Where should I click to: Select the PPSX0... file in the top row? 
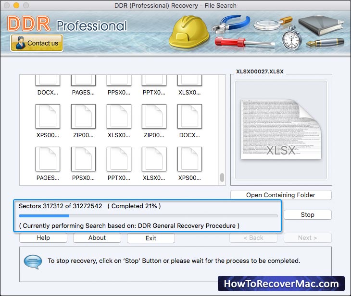click(119, 85)
